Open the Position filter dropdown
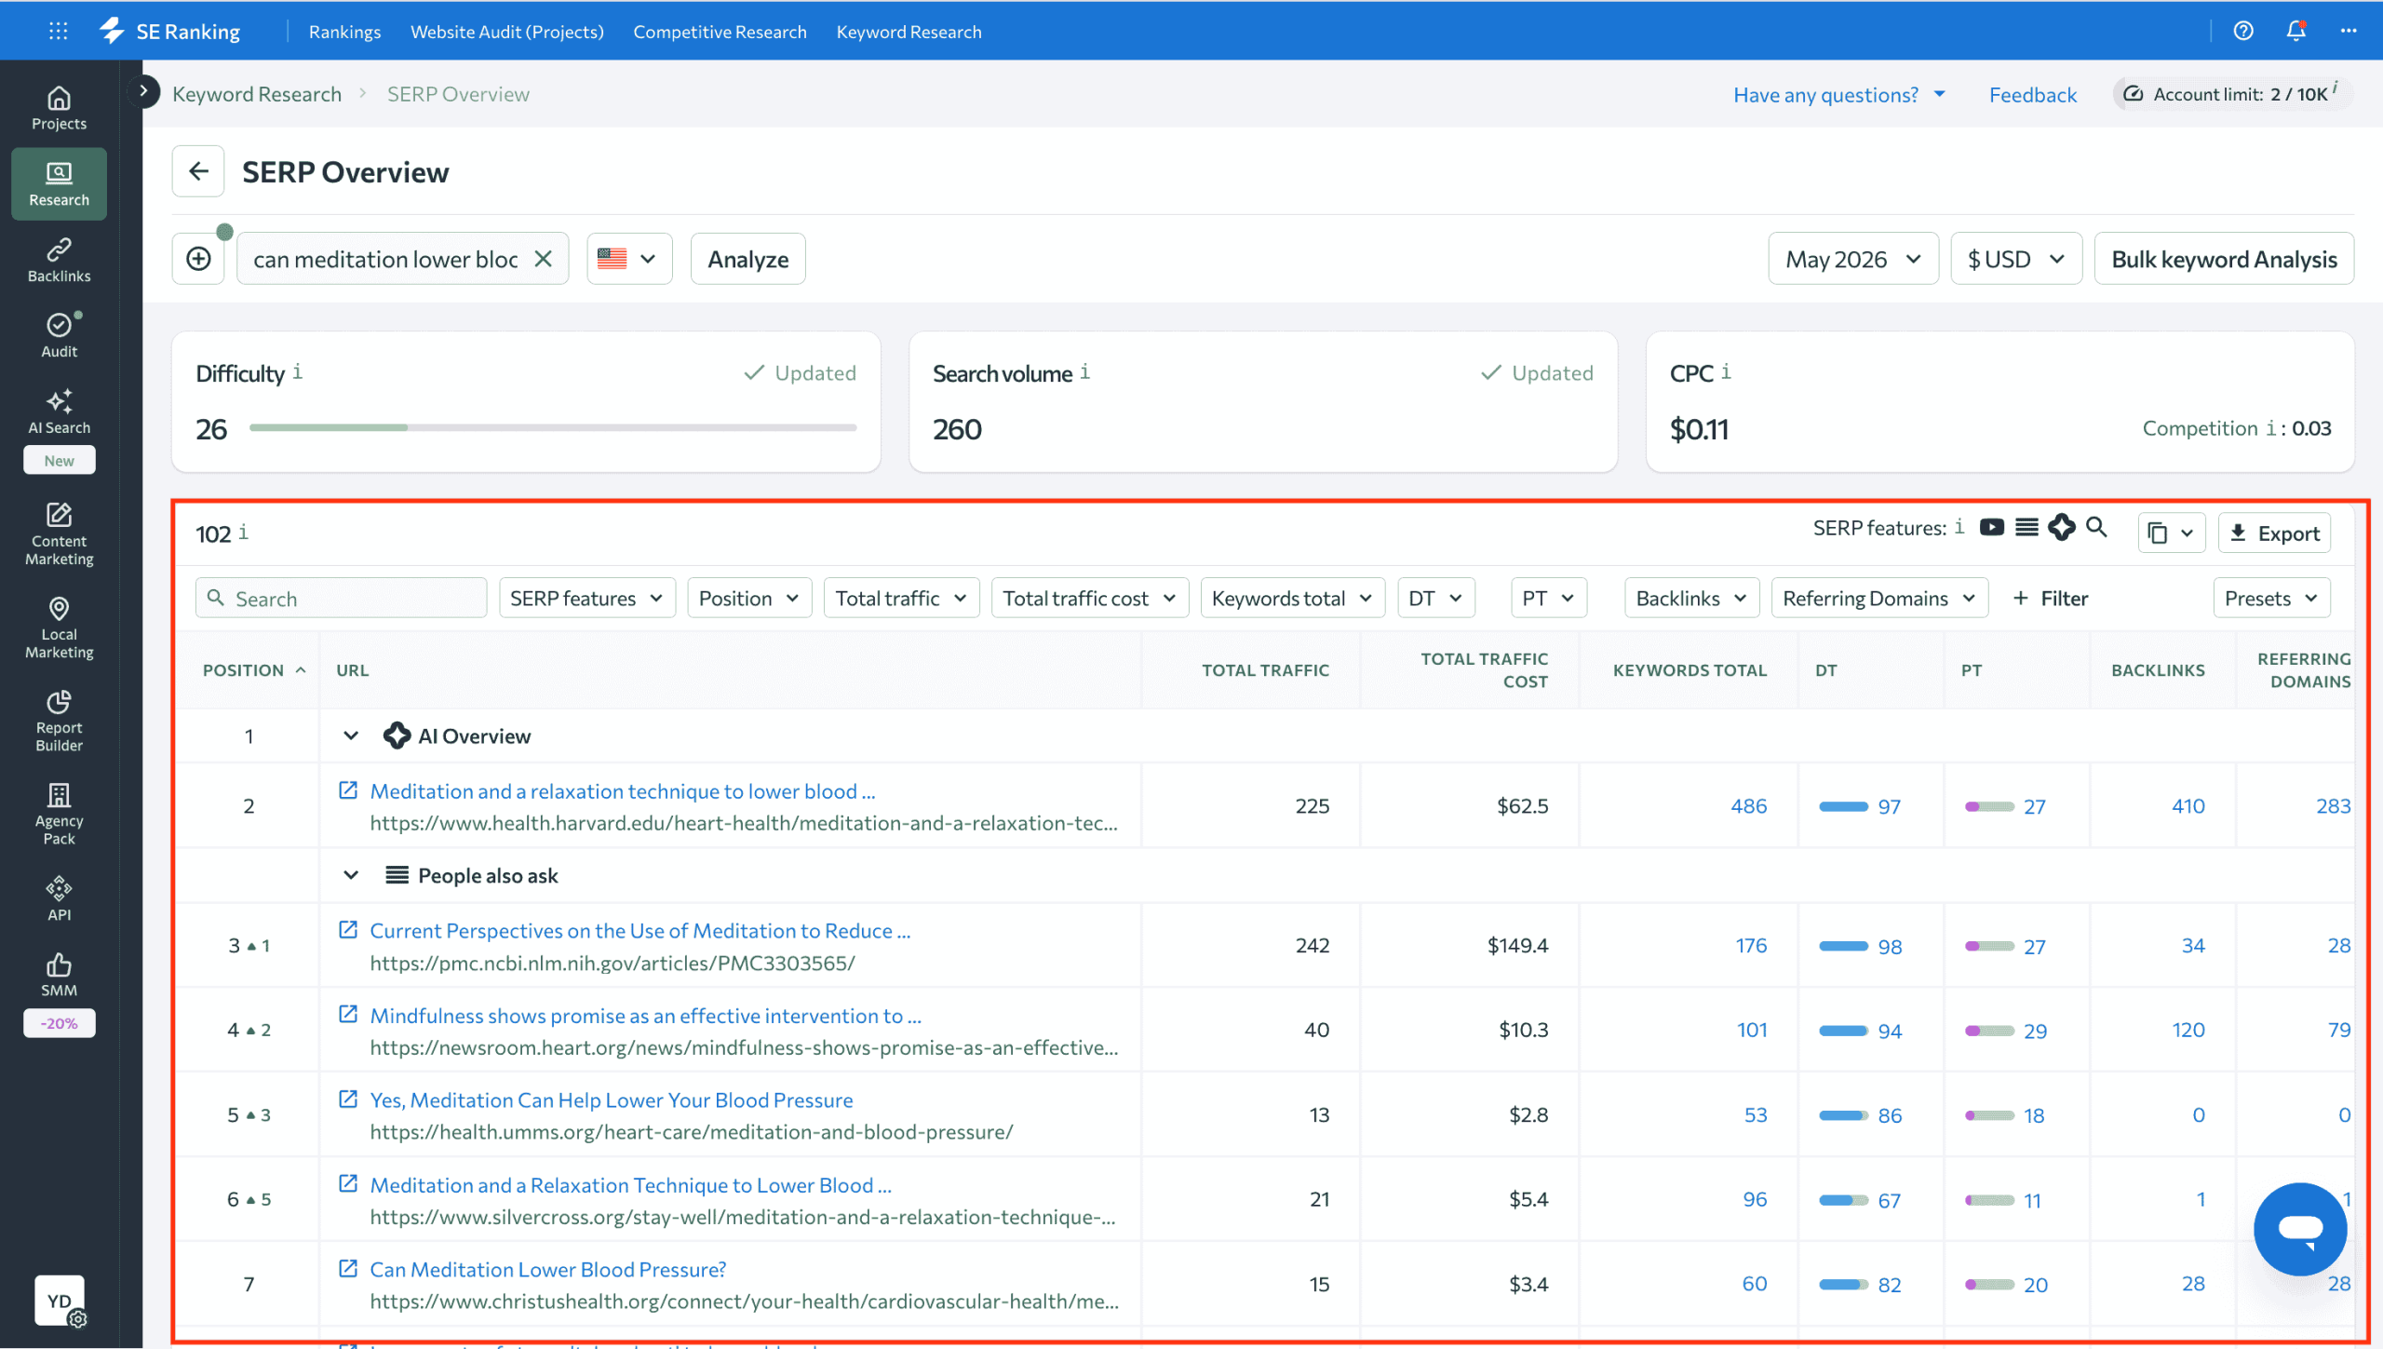This screenshot has height=1349, width=2383. [749, 598]
